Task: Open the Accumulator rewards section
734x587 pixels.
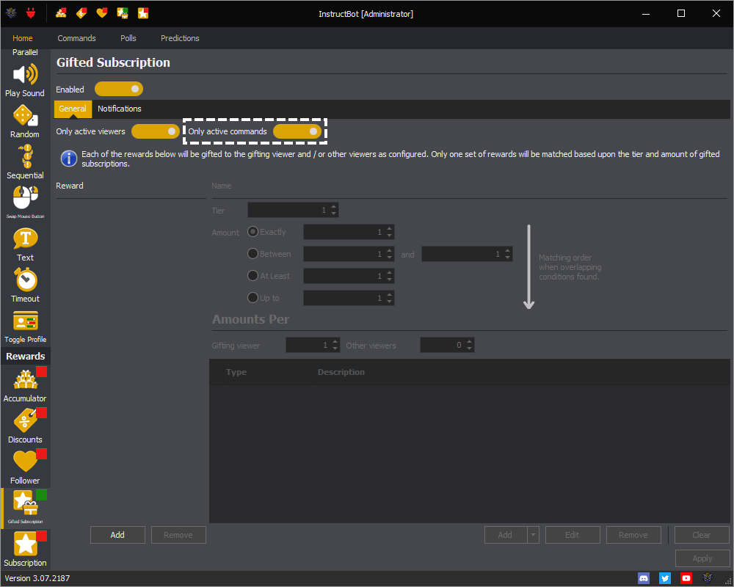Action: click(25, 385)
